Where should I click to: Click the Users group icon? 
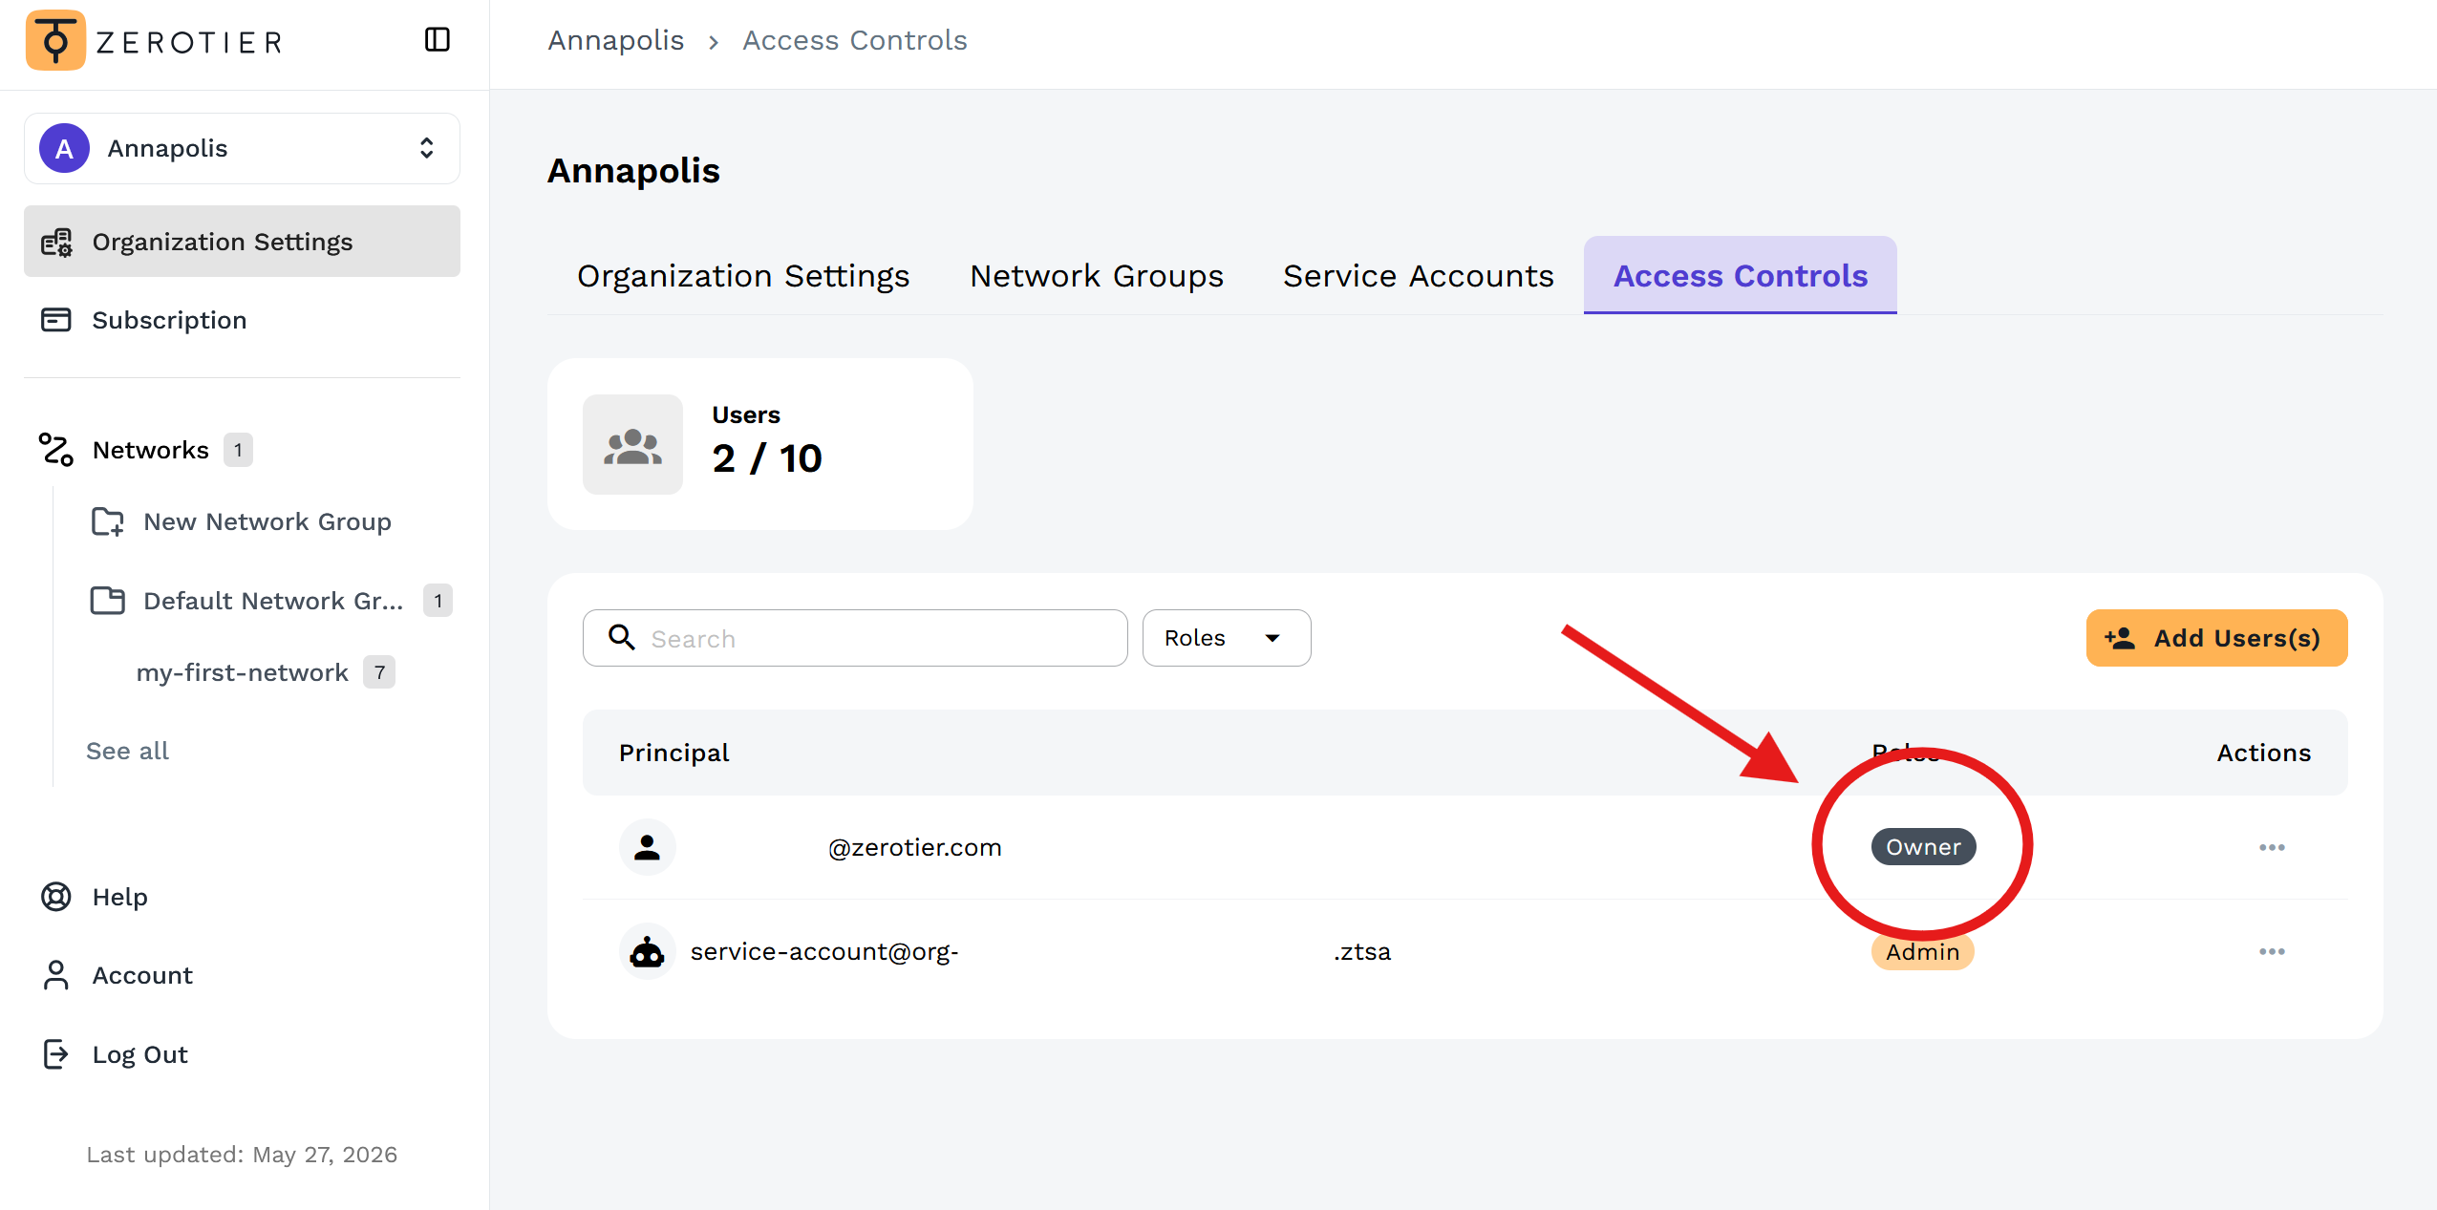[x=632, y=445]
